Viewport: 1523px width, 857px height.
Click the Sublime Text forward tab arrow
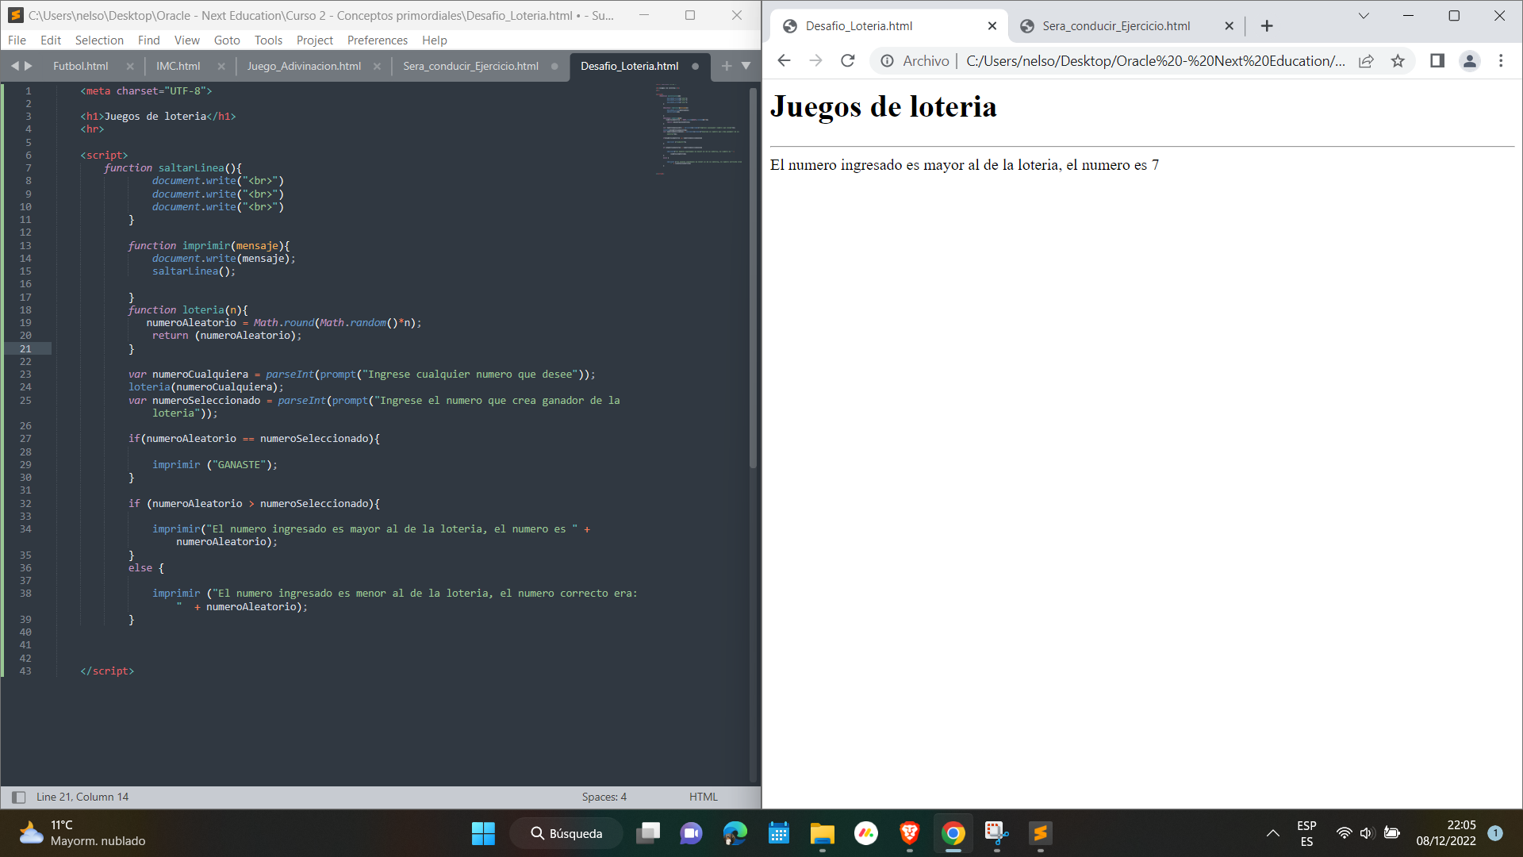point(29,66)
